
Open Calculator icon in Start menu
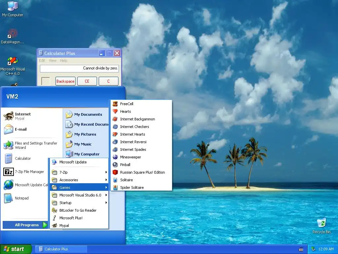pos(9,158)
